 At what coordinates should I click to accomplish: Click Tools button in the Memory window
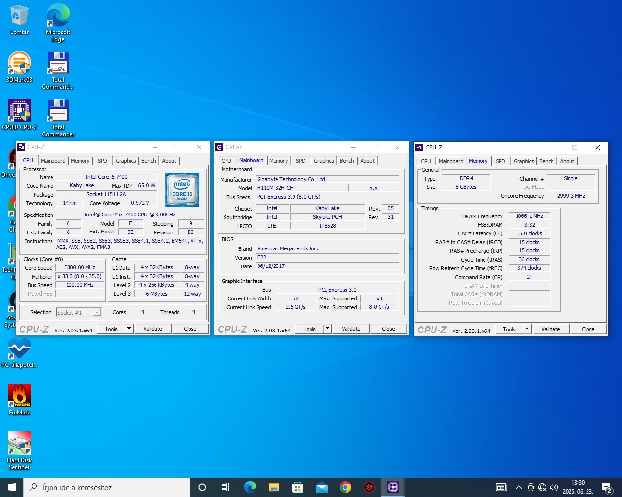point(509,329)
